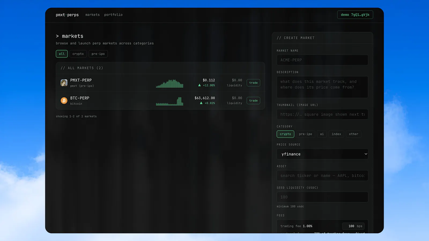Viewport: 429px width, 241px height.
Task: Focus the Market Name input field
Action: (322, 60)
